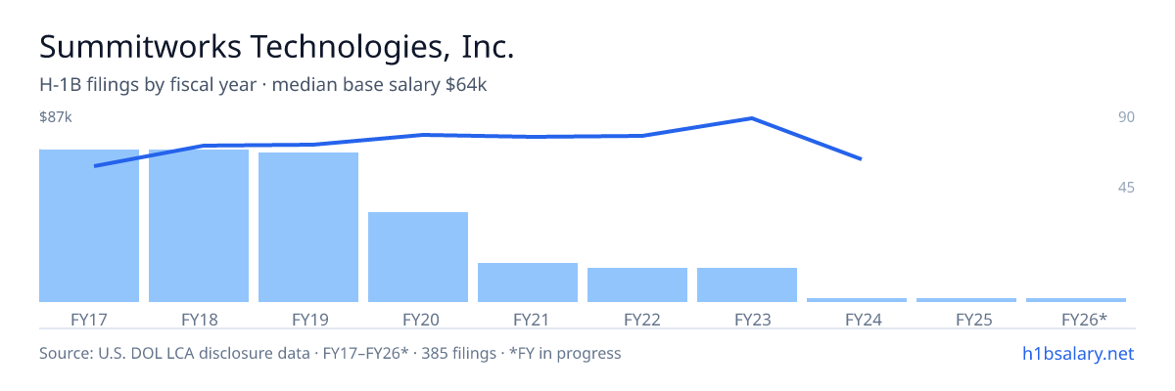Select the small FY24 filings bar
1175x391 pixels.
[x=857, y=300]
